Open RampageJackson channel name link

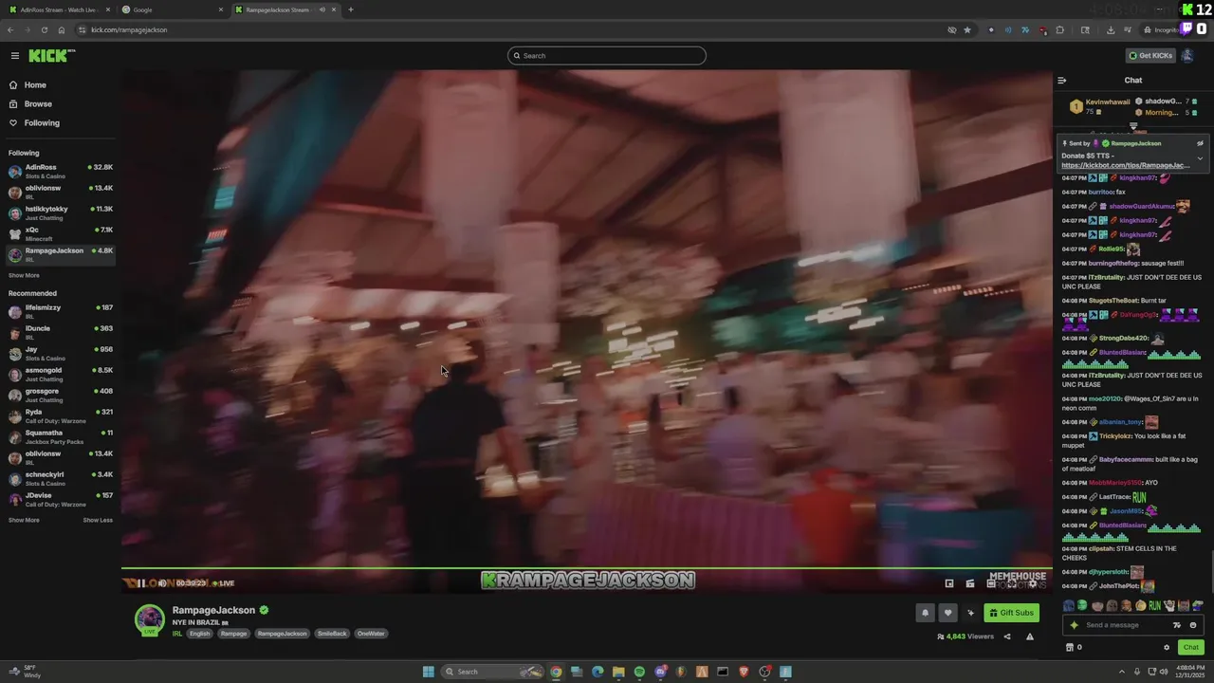click(x=213, y=610)
